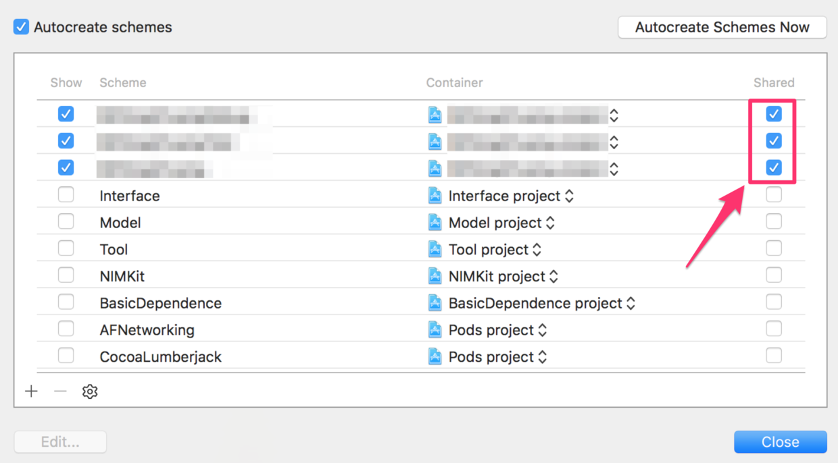This screenshot has height=463, width=838.
Task: Click project icon beside BasicDependence project
Action: tap(435, 303)
